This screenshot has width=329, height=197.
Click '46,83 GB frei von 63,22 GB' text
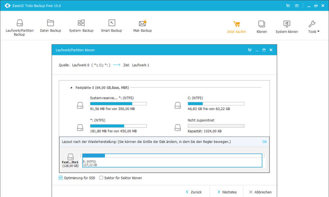209,109
